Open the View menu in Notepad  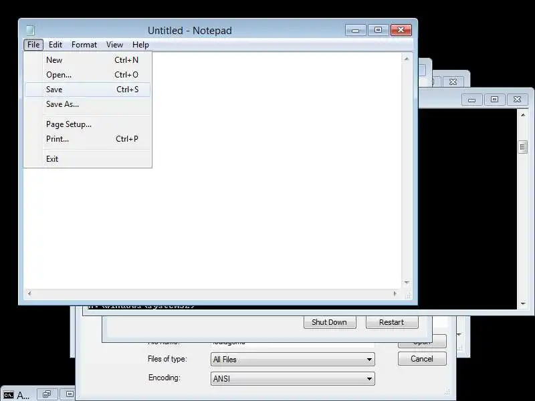[x=114, y=45]
